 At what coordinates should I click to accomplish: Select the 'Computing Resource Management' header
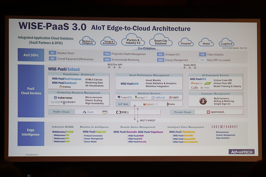click(x=78, y=93)
